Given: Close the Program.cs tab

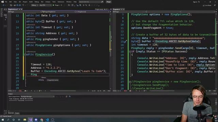Looking at the screenshot, I should [x=124, y=9].
